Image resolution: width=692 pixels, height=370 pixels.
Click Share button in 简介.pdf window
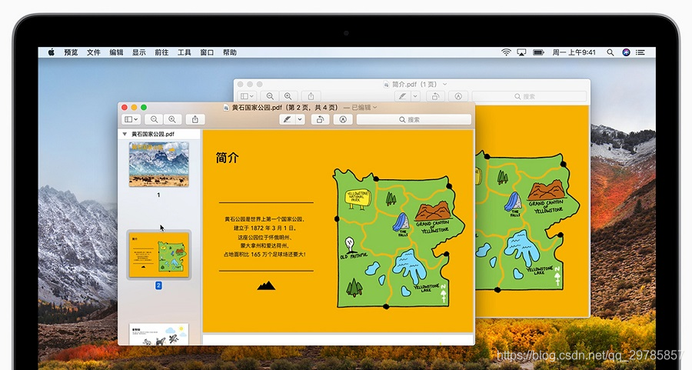coord(311,96)
